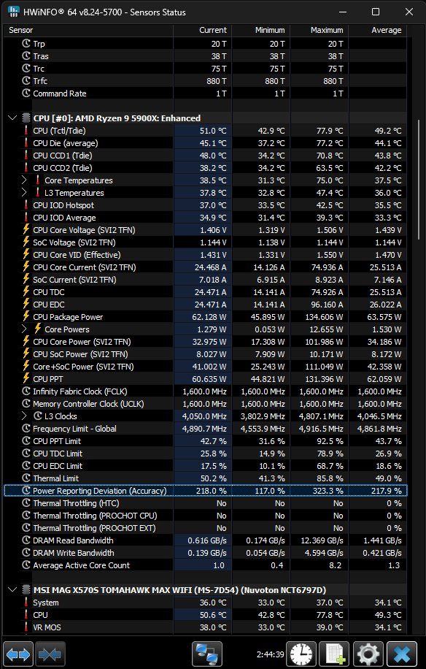This screenshot has height=669, width=426.
Task: Click the Sensor column header
Action: [88, 30]
